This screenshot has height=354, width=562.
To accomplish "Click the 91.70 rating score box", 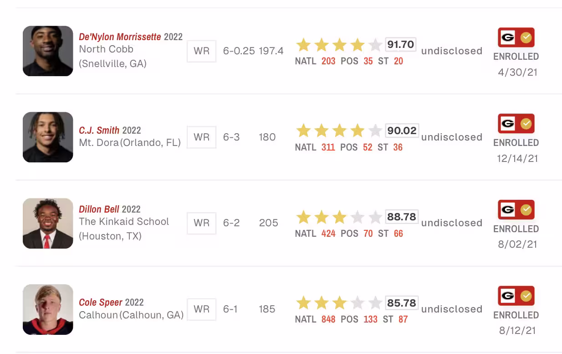I will click(401, 44).
